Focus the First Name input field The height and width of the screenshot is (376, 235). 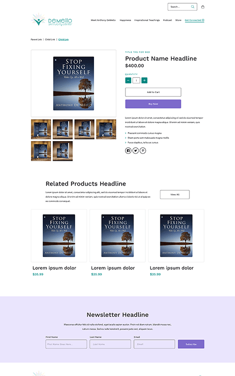tap(66, 344)
